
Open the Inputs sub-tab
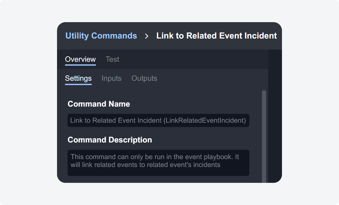click(111, 78)
